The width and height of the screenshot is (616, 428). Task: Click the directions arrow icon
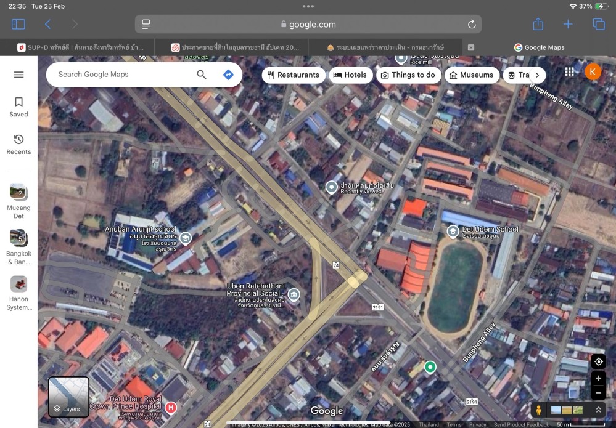tap(228, 75)
